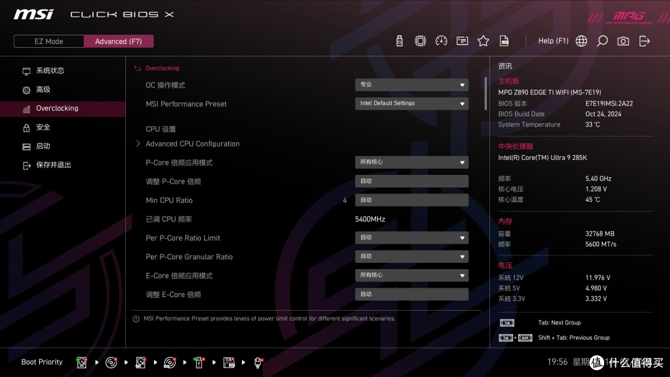Open Favorites with the star icon

point(483,41)
